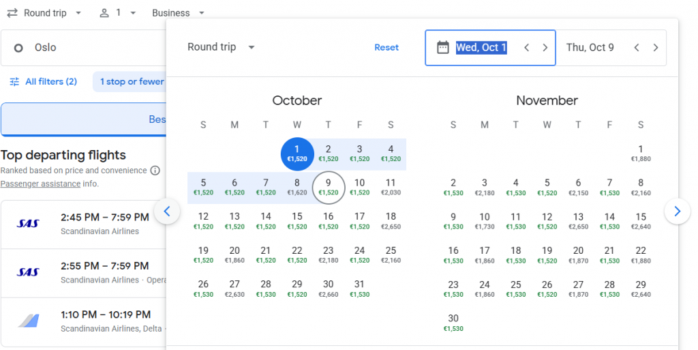Viewport: 698px width, 350px height.
Task: Go to next departure date
Action: tap(545, 48)
